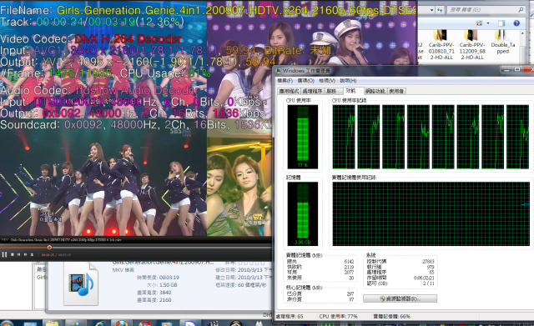Click the Explorer search box
The height and width of the screenshot is (326, 534).
coord(486,10)
